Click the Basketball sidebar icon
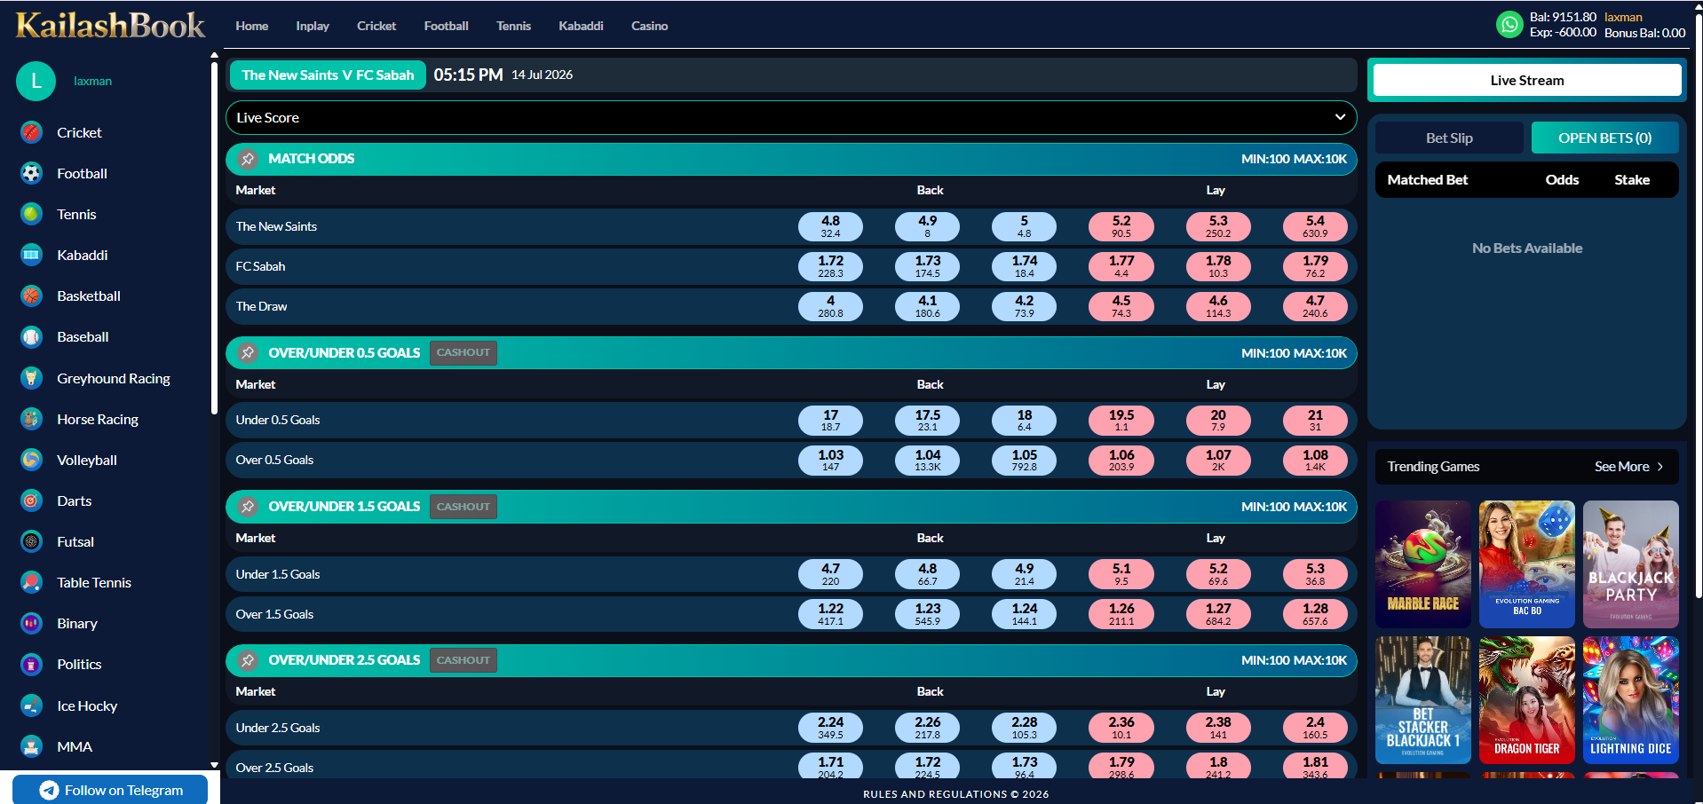Screen dimensions: 1703x804 [x=31, y=296]
